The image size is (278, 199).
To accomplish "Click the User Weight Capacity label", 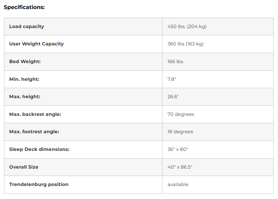I will 36,44.
